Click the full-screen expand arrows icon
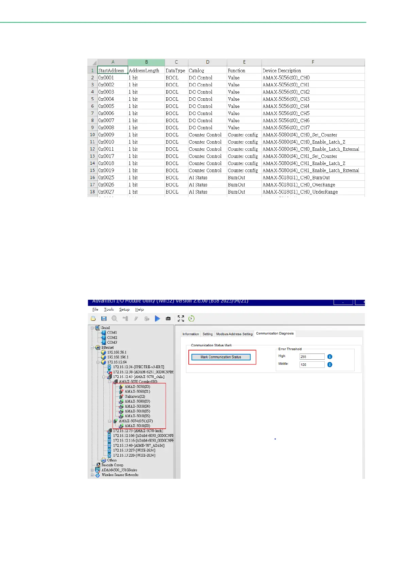Image resolution: width=405 pixels, height=573 pixels. click(181, 318)
